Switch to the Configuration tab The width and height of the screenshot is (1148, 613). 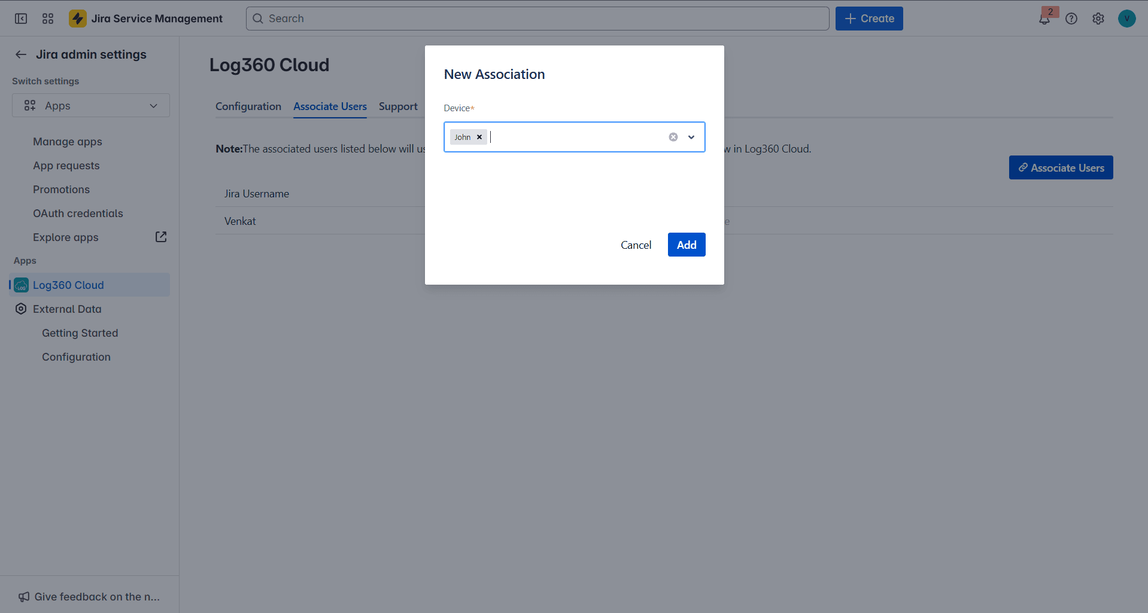pyautogui.click(x=248, y=106)
